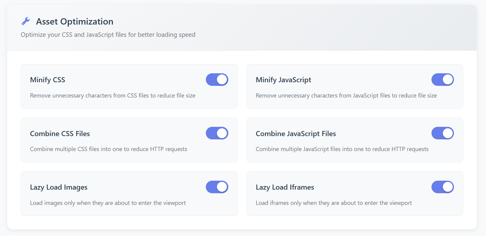Viewport: 486px width, 236px height.
Task: Switch off Combine JavaScript Files
Action: (x=443, y=133)
